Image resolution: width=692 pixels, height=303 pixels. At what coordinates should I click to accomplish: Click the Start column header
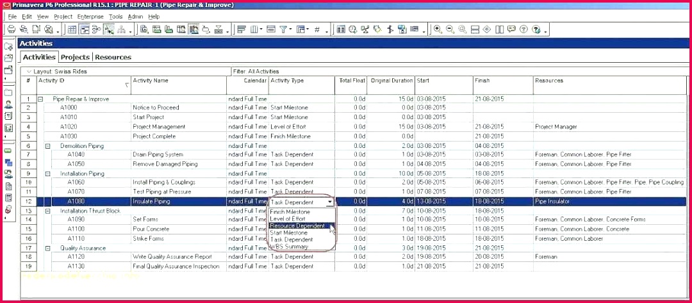click(x=443, y=85)
